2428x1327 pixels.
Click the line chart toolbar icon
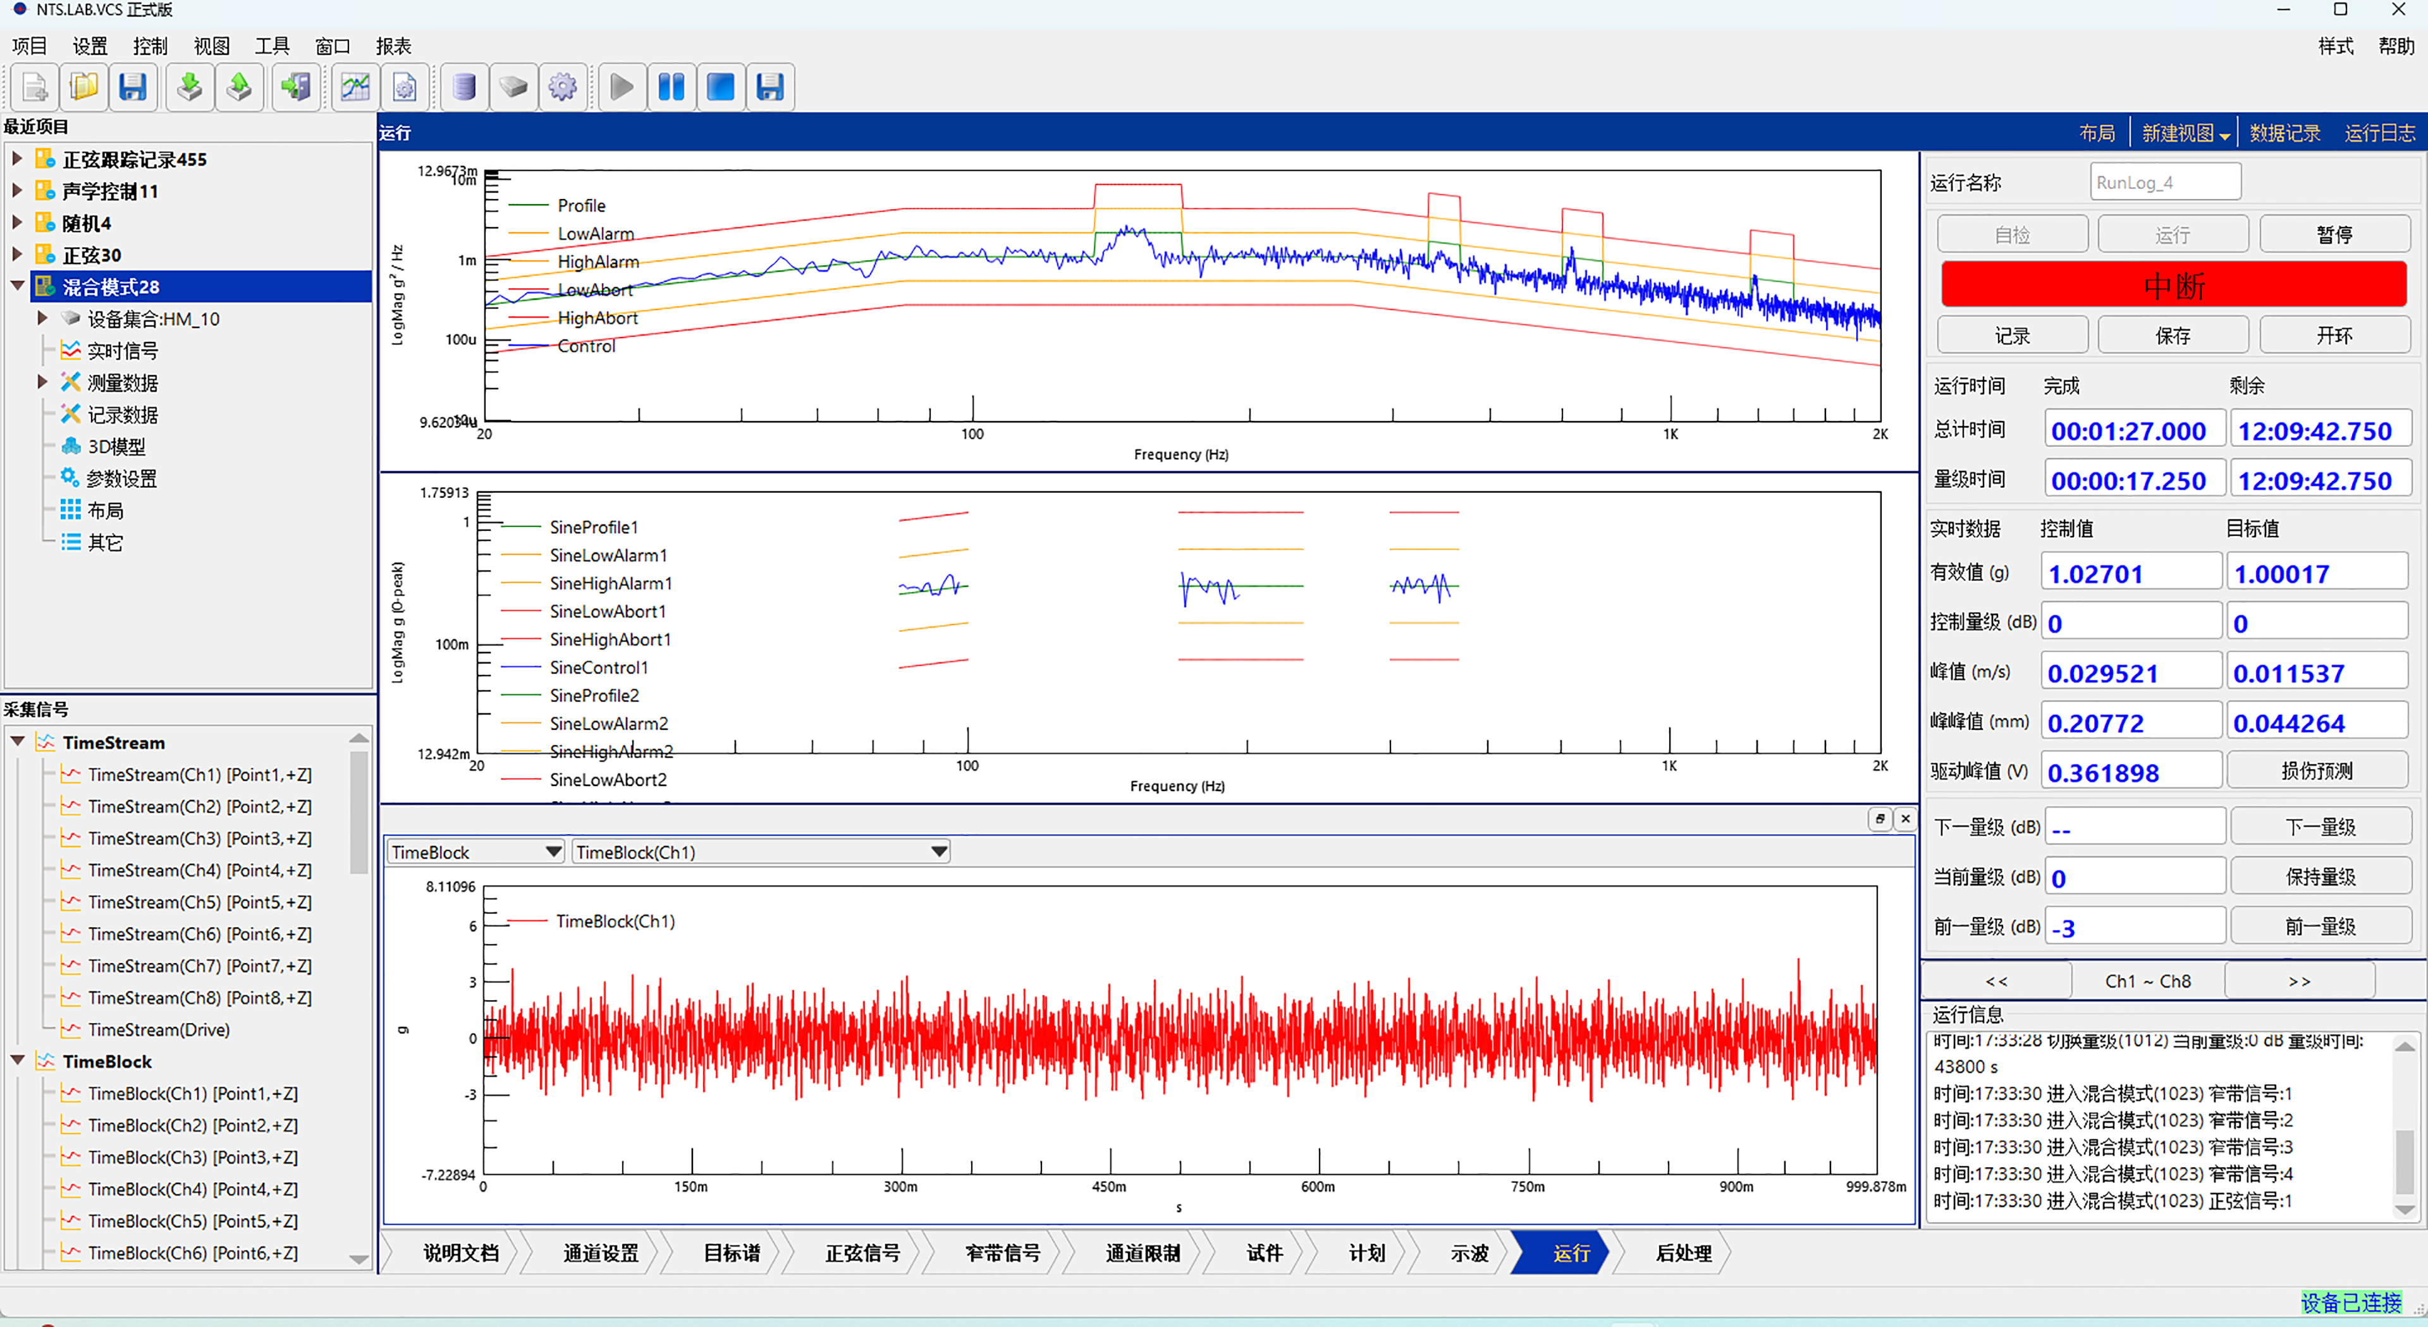(355, 88)
